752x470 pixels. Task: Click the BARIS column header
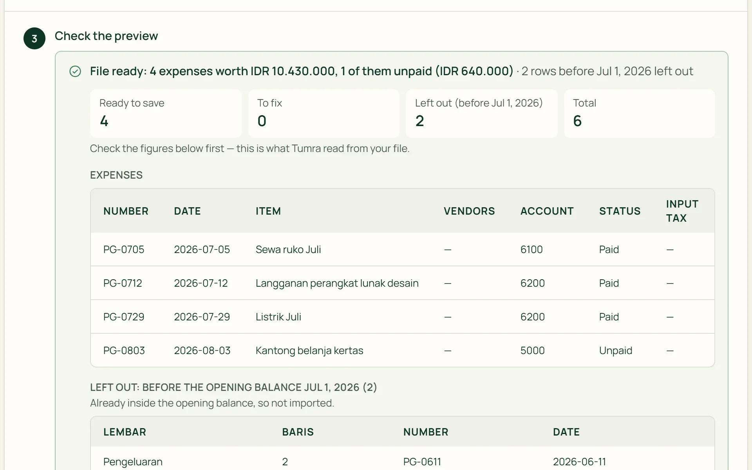298,432
